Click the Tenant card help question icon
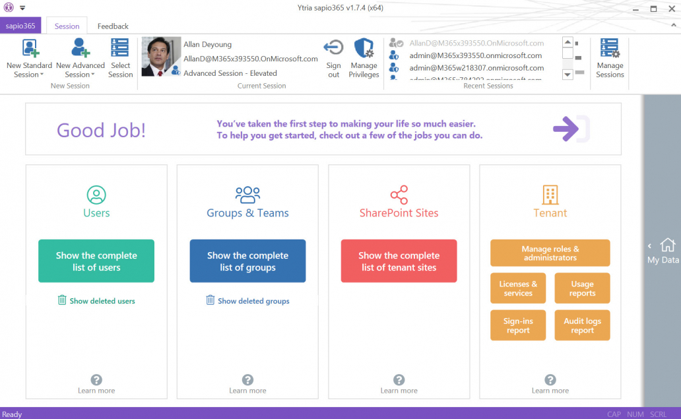Screen dimensions: 681x419 [550, 380]
